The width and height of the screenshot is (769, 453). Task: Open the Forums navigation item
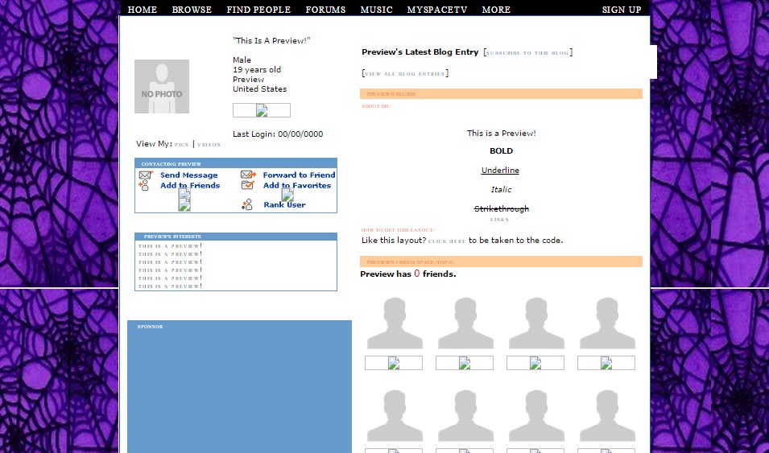(325, 10)
